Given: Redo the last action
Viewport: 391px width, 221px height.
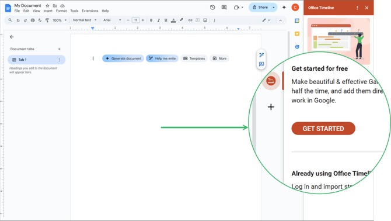Looking at the screenshot, I should point(25,20).
